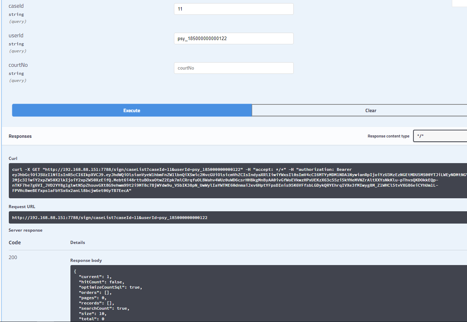Viewport: 467px width, 322px height.
Task: Click the userId parameter label
Action: tap(16, 36)
